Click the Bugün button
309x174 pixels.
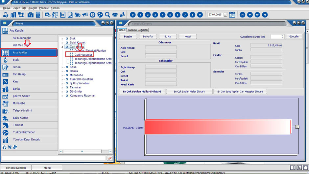[x=128, y=37]
